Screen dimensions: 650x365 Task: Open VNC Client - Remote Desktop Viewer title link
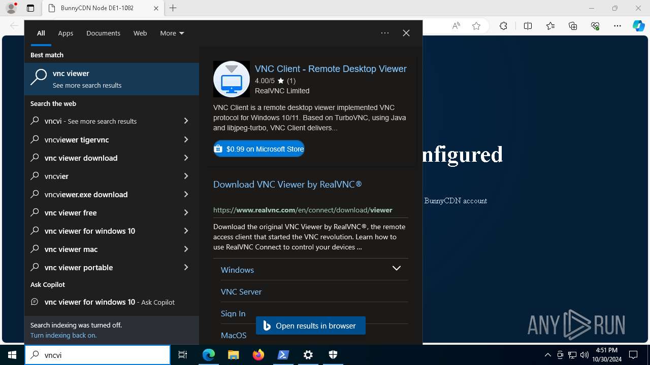click(x=331, y=69)
